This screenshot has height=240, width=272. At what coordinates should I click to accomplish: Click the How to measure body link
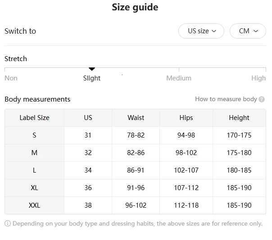point(226,99)
